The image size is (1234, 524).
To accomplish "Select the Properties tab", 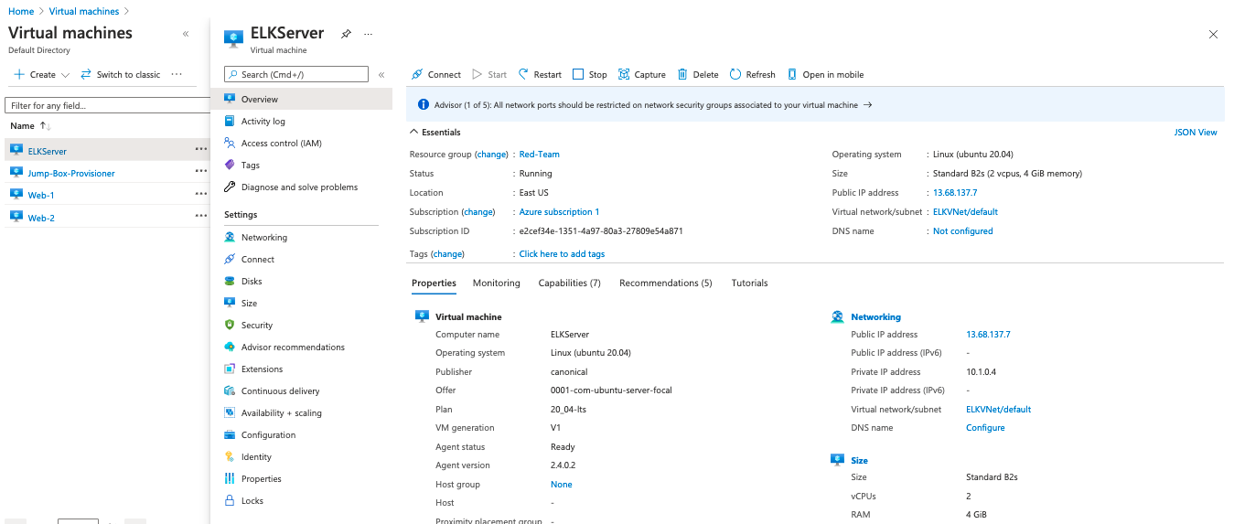I will coord(434,283).
